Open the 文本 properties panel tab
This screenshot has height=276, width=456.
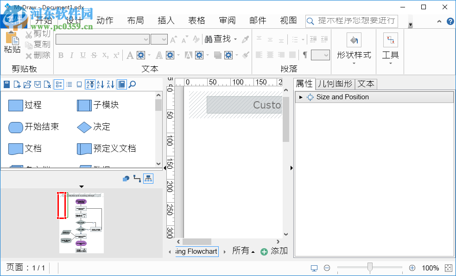tap(366, 84)
